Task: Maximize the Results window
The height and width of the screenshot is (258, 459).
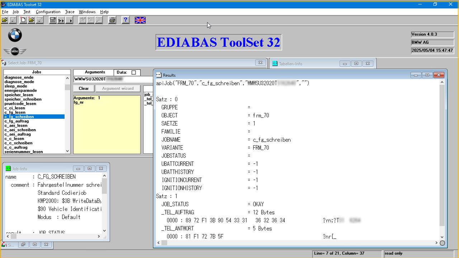Action: (427, 75)
